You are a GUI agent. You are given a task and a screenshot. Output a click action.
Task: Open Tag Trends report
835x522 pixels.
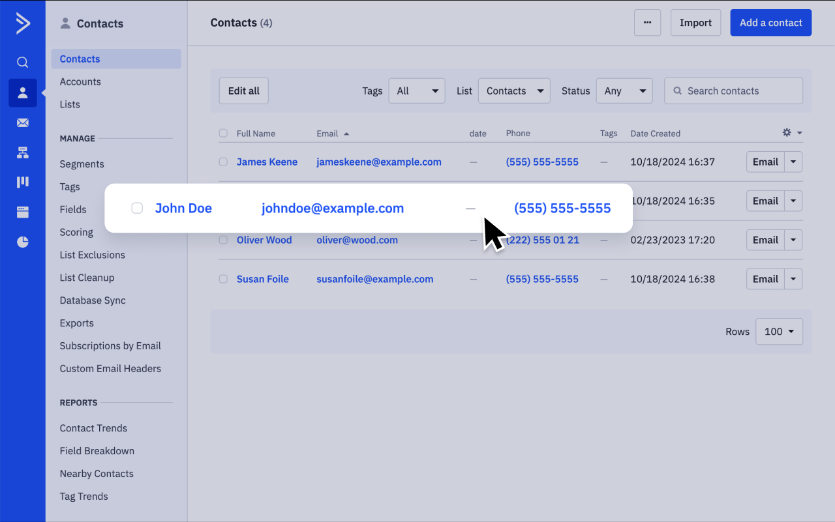83,497
